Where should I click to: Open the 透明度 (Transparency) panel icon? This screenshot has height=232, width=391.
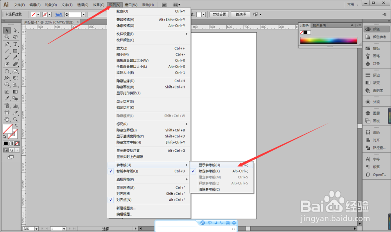(x=368, y=90)
